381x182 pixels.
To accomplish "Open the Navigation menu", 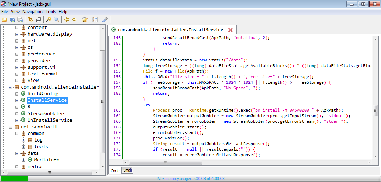I will click(32, 12).
